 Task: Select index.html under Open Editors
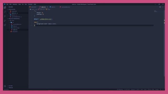[x=14, y=11]
